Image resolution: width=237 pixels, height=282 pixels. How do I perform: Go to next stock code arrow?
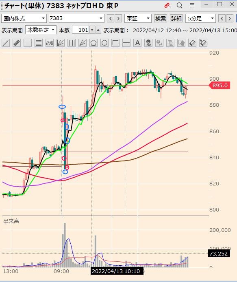pos(118,18)
